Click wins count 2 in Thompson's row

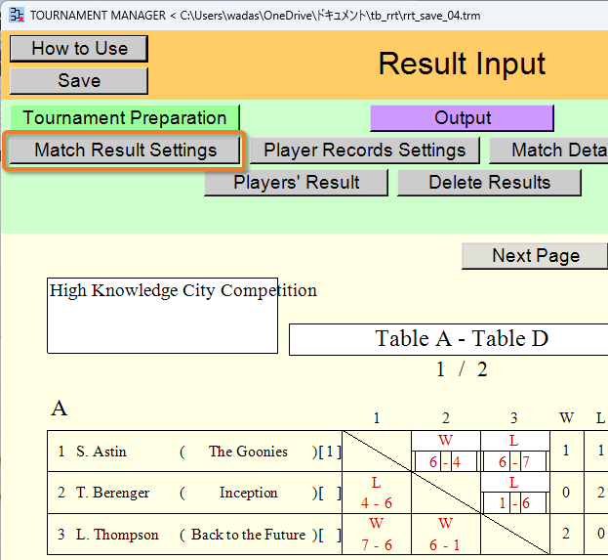(566, 534)
